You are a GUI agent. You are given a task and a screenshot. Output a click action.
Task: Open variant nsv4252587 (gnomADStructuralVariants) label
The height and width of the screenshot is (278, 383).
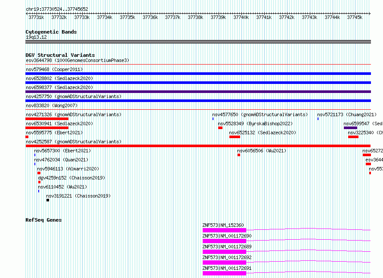click(x=74, y=142)
